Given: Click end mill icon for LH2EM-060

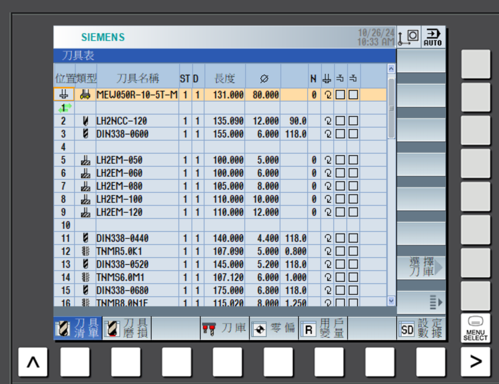Looking at the screenshot, I should 85,173.
